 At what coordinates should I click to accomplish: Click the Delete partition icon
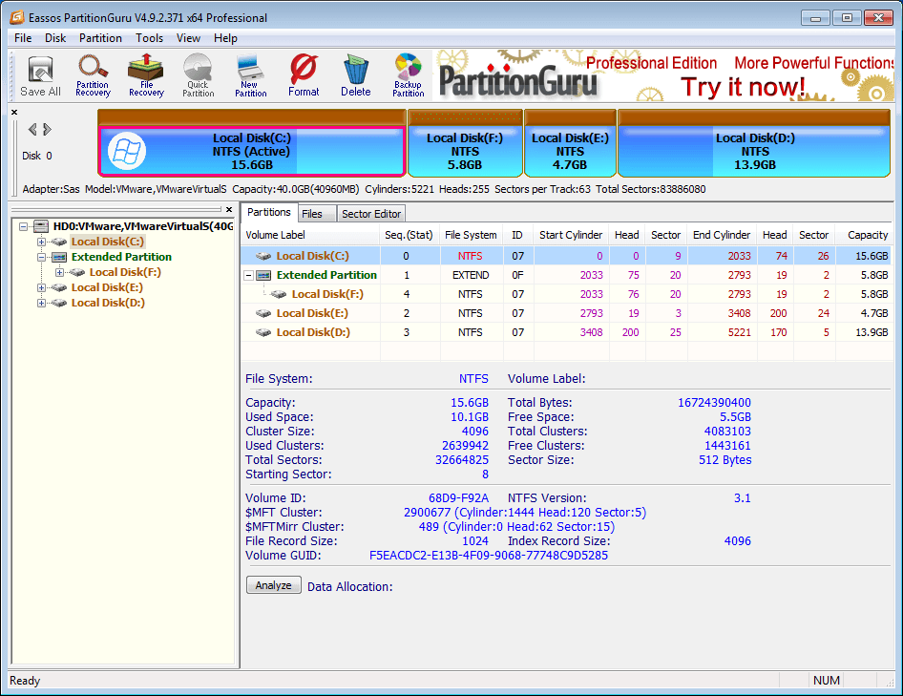pyautogui.click(x=355, y=76)
